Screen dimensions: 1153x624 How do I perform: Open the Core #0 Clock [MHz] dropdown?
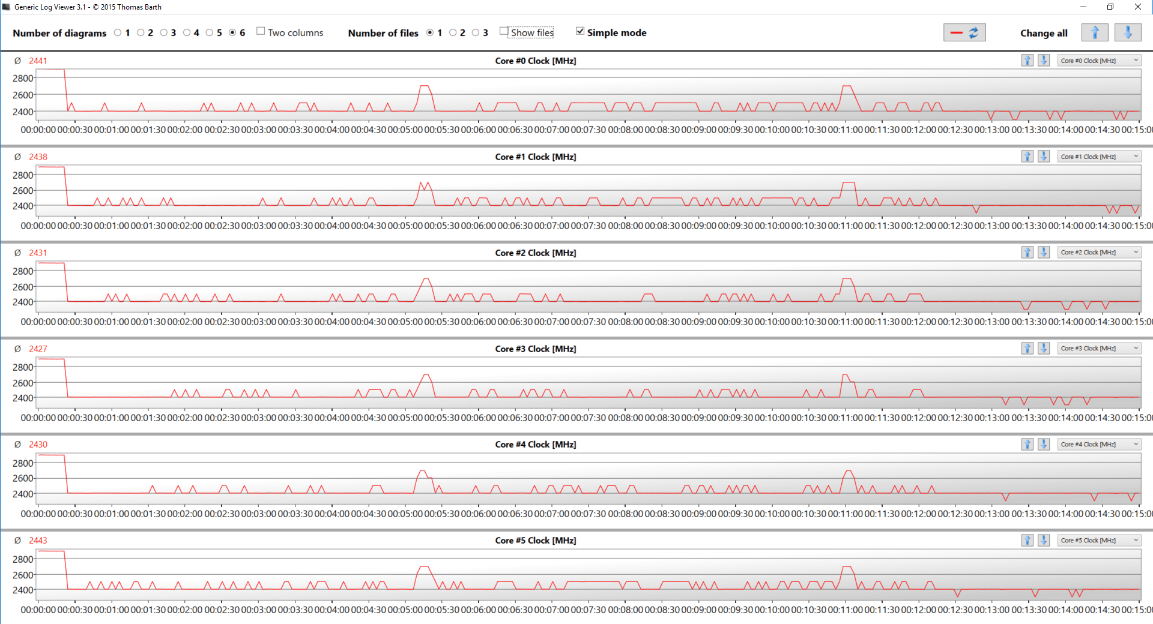click(1098, 61)
